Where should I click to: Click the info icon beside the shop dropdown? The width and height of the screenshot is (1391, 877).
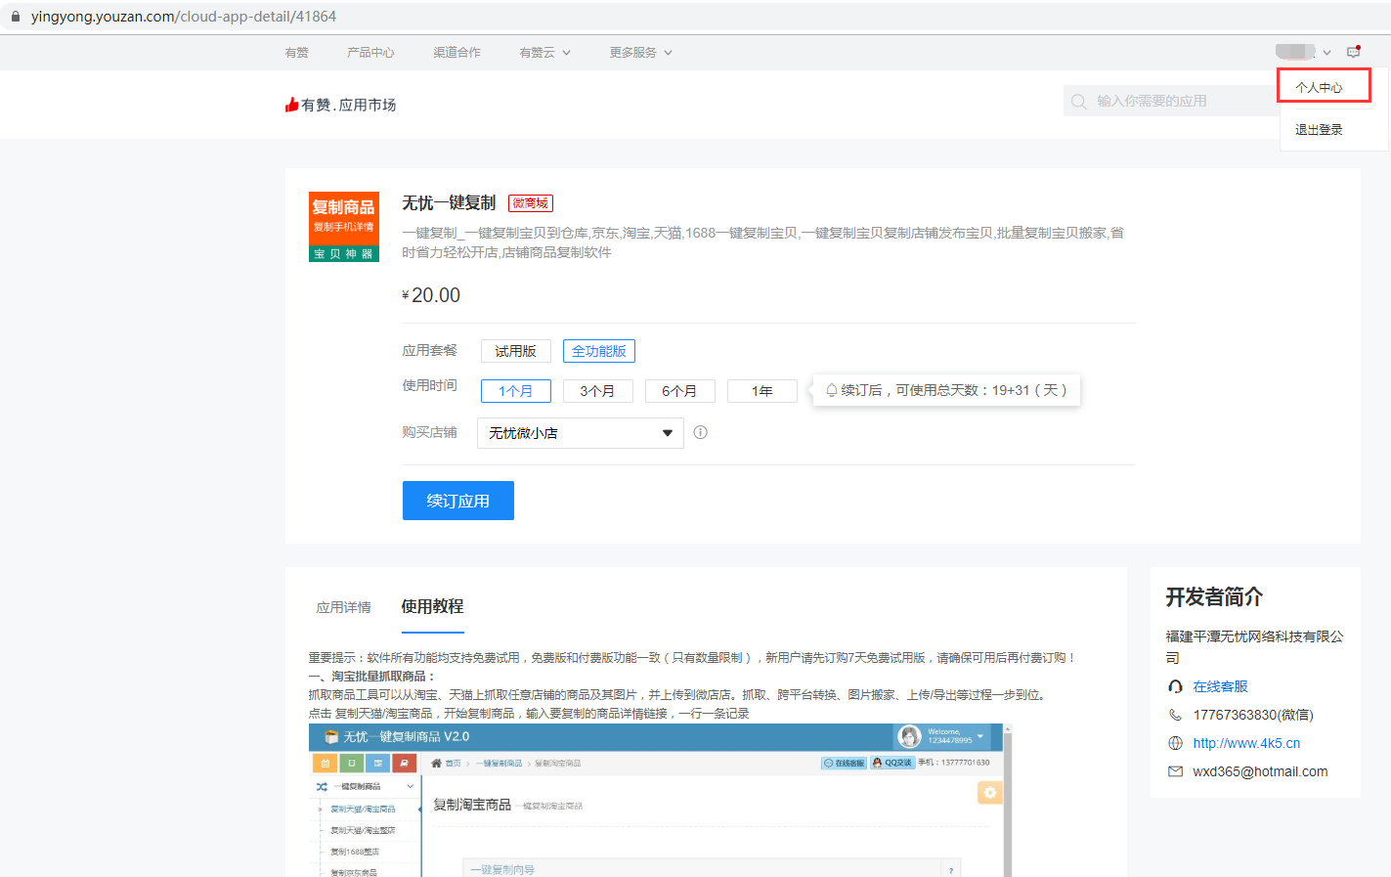pos(700,432)
